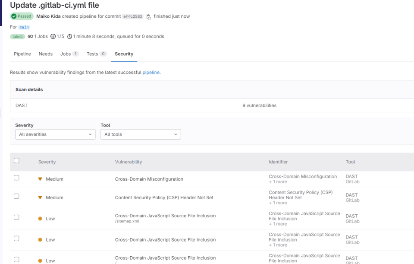Follow the latest successful pipeline link
Screen dimensions: 414x264
point(151,73)
